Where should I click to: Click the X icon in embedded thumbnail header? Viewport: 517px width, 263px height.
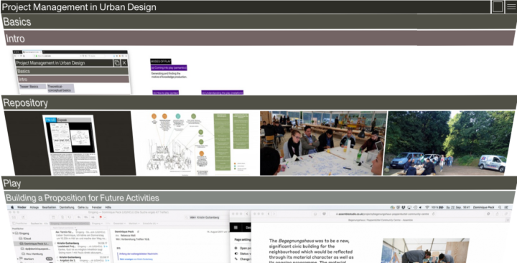(124, 63)
